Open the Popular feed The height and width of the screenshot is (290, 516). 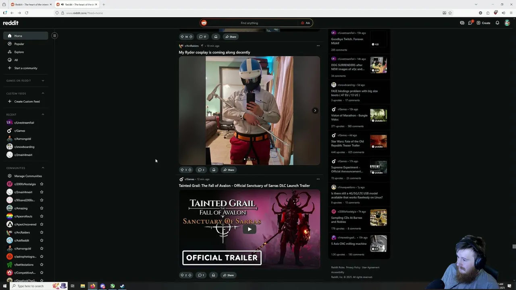[x=26, y=44]
